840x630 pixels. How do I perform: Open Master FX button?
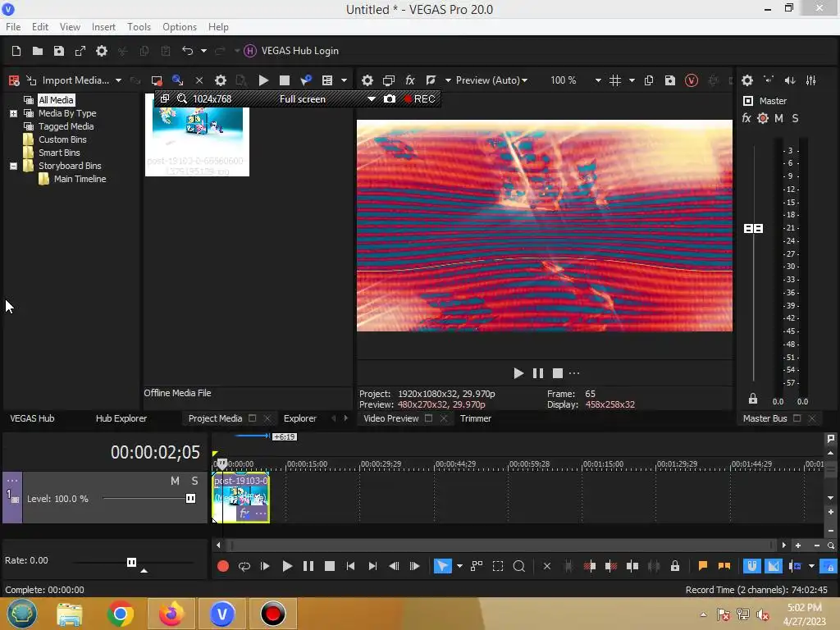746,118
